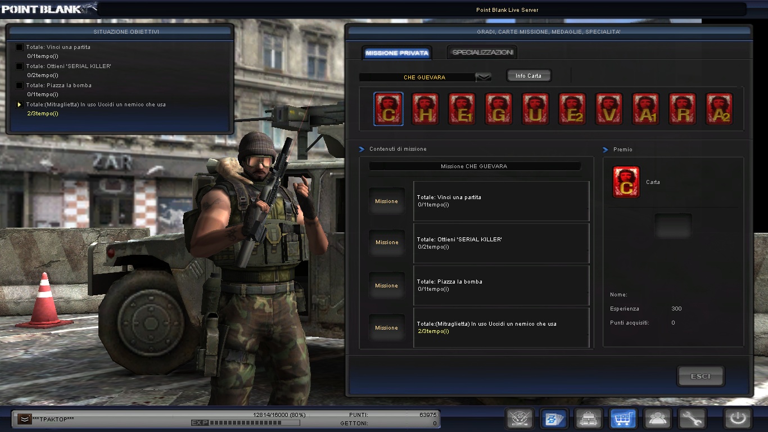Select the 'A2' Che Guevara card
Screen dimensions: 768x432
click(x=720, y=109)
